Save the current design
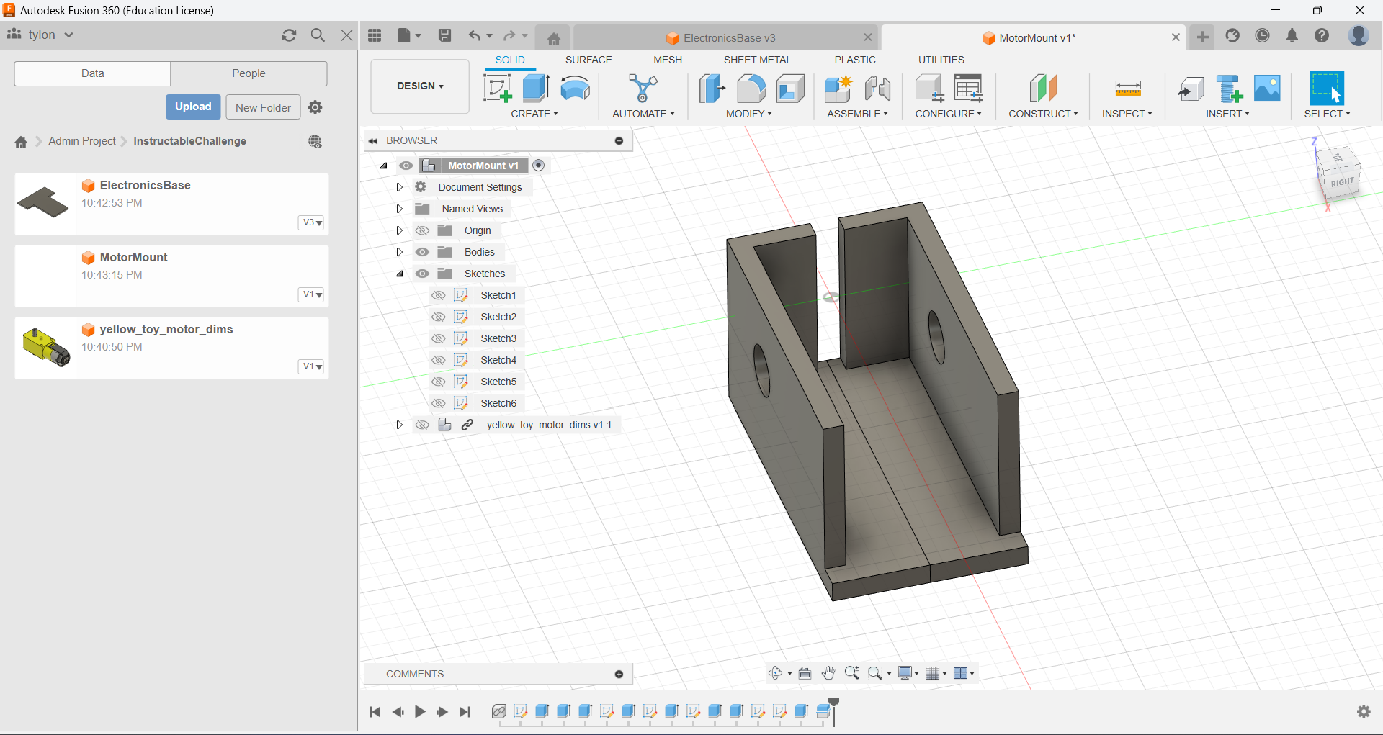 (x=444, y=35)
